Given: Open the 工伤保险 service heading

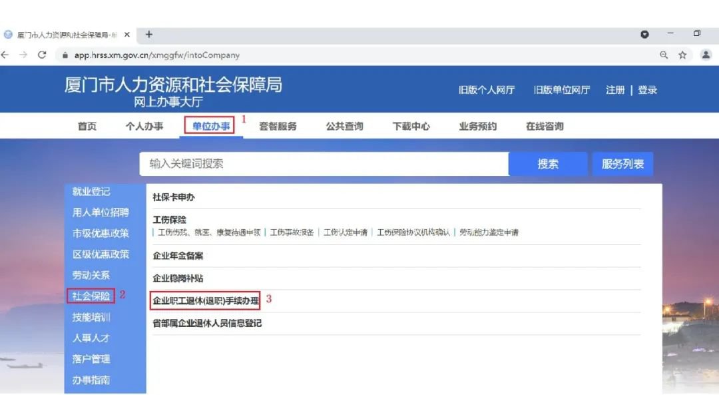Looking at the screenshot, I should point(169,220).
